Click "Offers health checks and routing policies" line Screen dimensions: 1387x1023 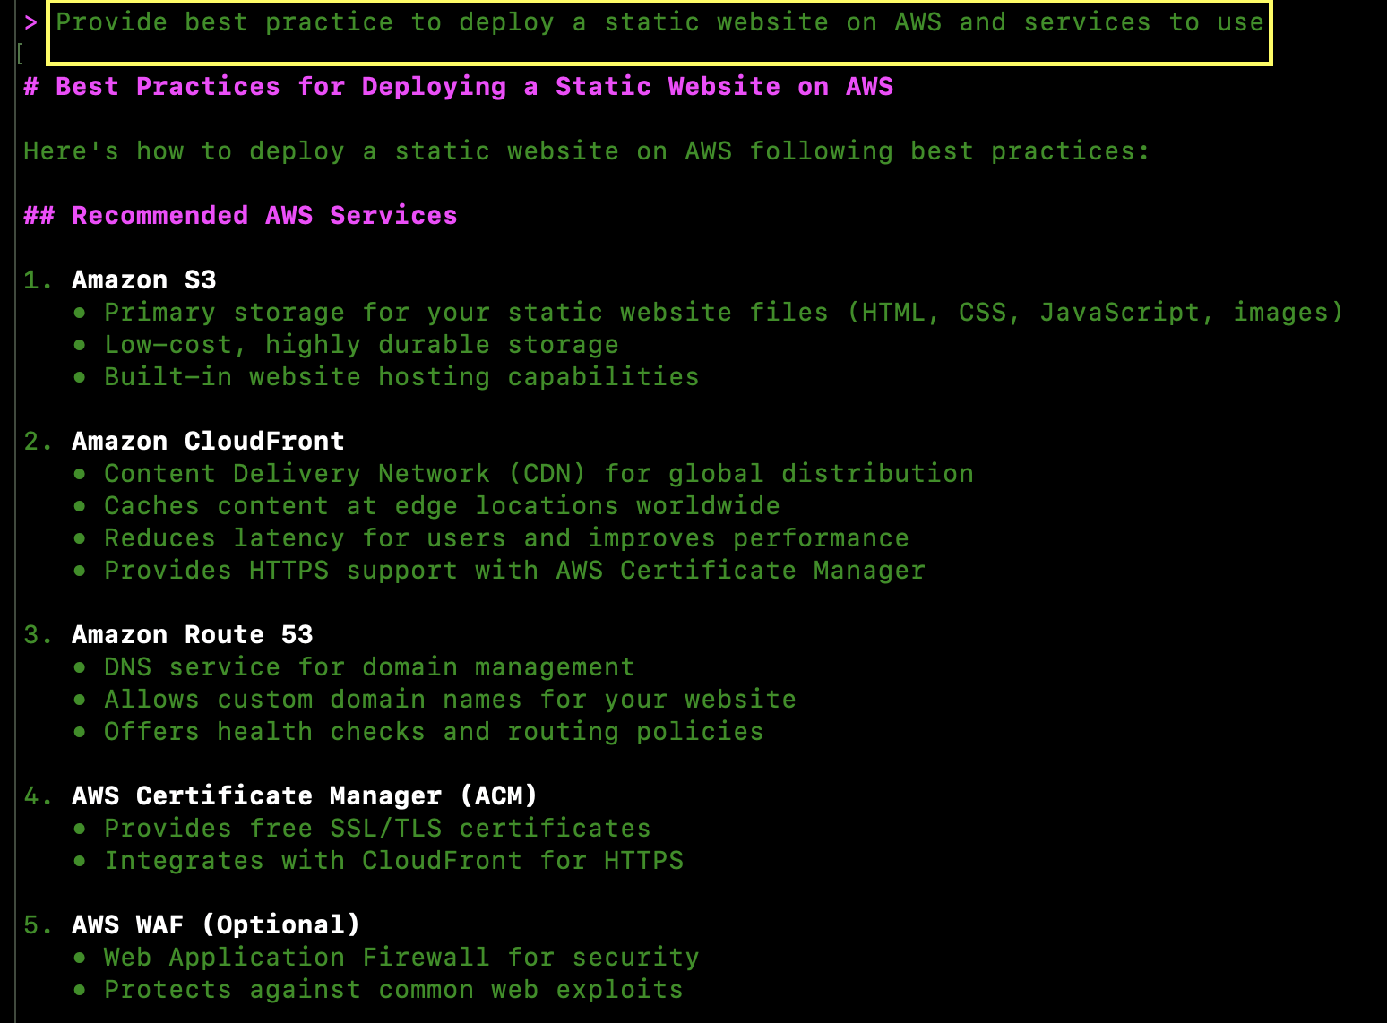tap(434, 732)
